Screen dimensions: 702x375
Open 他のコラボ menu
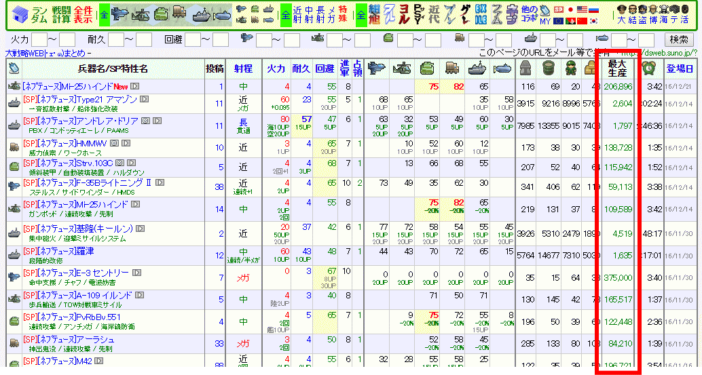(x=529, y=15)
